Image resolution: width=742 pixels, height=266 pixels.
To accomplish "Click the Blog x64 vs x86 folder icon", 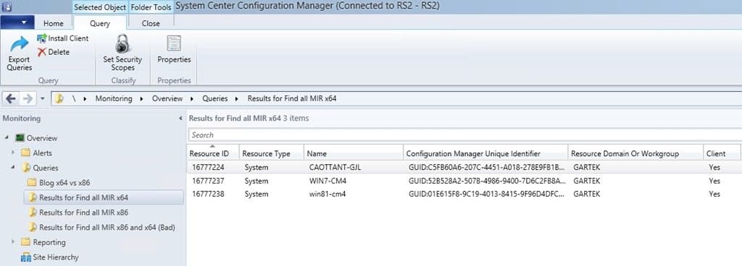I will coord(32,183).
